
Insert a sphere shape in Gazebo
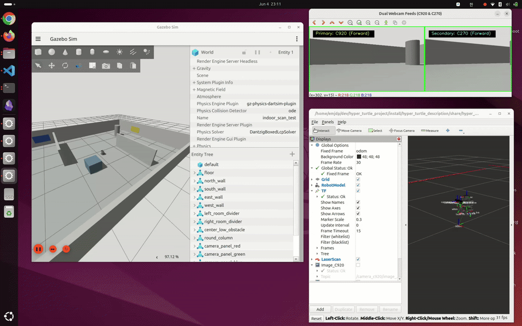pyautogui.click(x=52, y=52)
